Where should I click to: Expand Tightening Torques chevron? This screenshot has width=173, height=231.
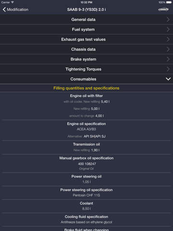[x=168, y=69]
